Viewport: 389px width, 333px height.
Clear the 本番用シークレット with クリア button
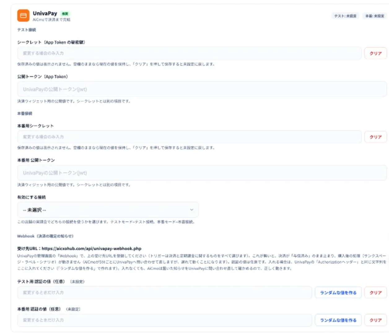(x=375, y=137)
